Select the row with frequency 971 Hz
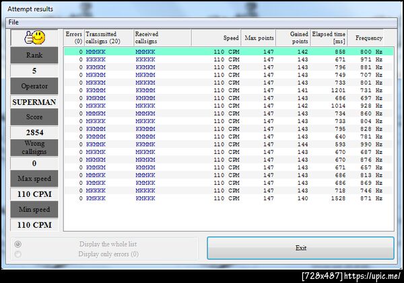 (x=229, y=59)
